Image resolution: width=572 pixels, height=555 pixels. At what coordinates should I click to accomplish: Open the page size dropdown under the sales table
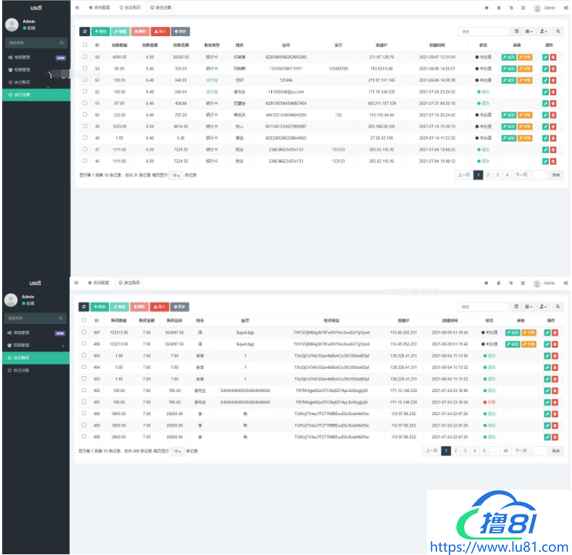pyautogui.click(x=176, y=175)
